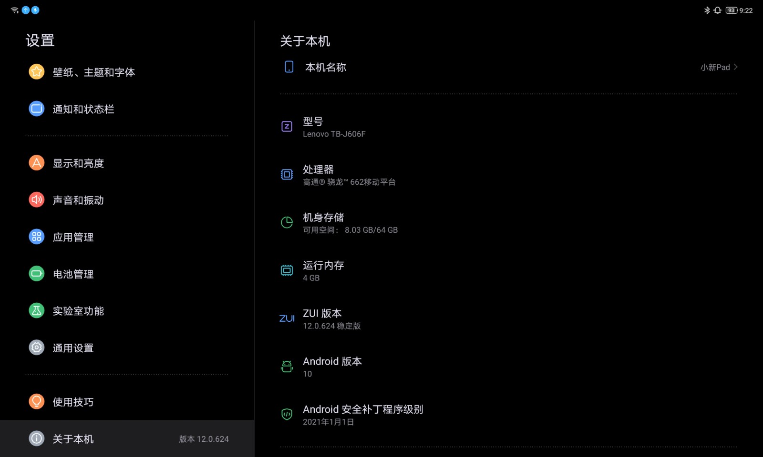The image size is (763, 457).
Task: Click the 设置 page heading
Action: coord(40,40)
